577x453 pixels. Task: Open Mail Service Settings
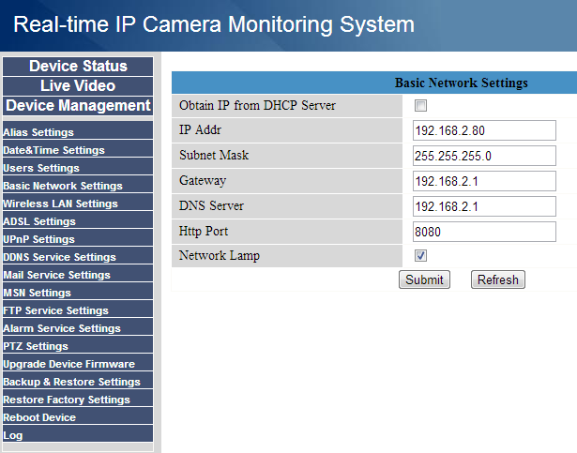(x=56, y=275)
